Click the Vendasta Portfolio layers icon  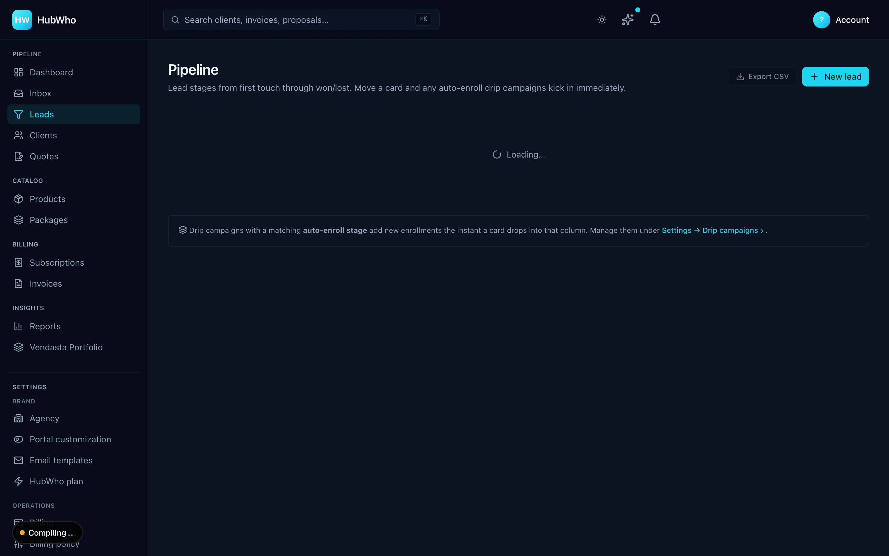click(19, 347)
